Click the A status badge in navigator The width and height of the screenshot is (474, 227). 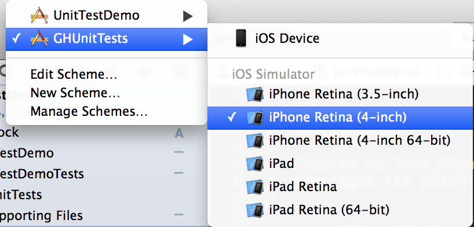[179, 133]
